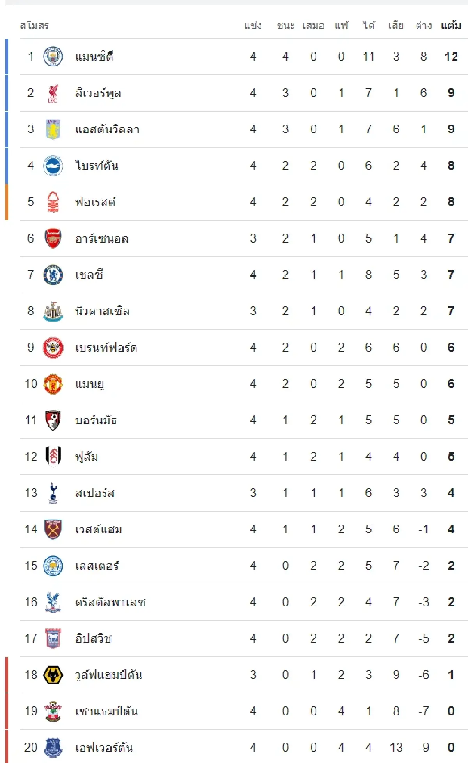Click the สโมสร club column header
Viewport: 468px width, 763px height.
coord(34,26)
